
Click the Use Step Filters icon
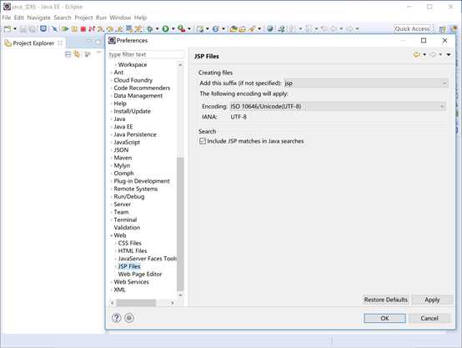[138, 29]
